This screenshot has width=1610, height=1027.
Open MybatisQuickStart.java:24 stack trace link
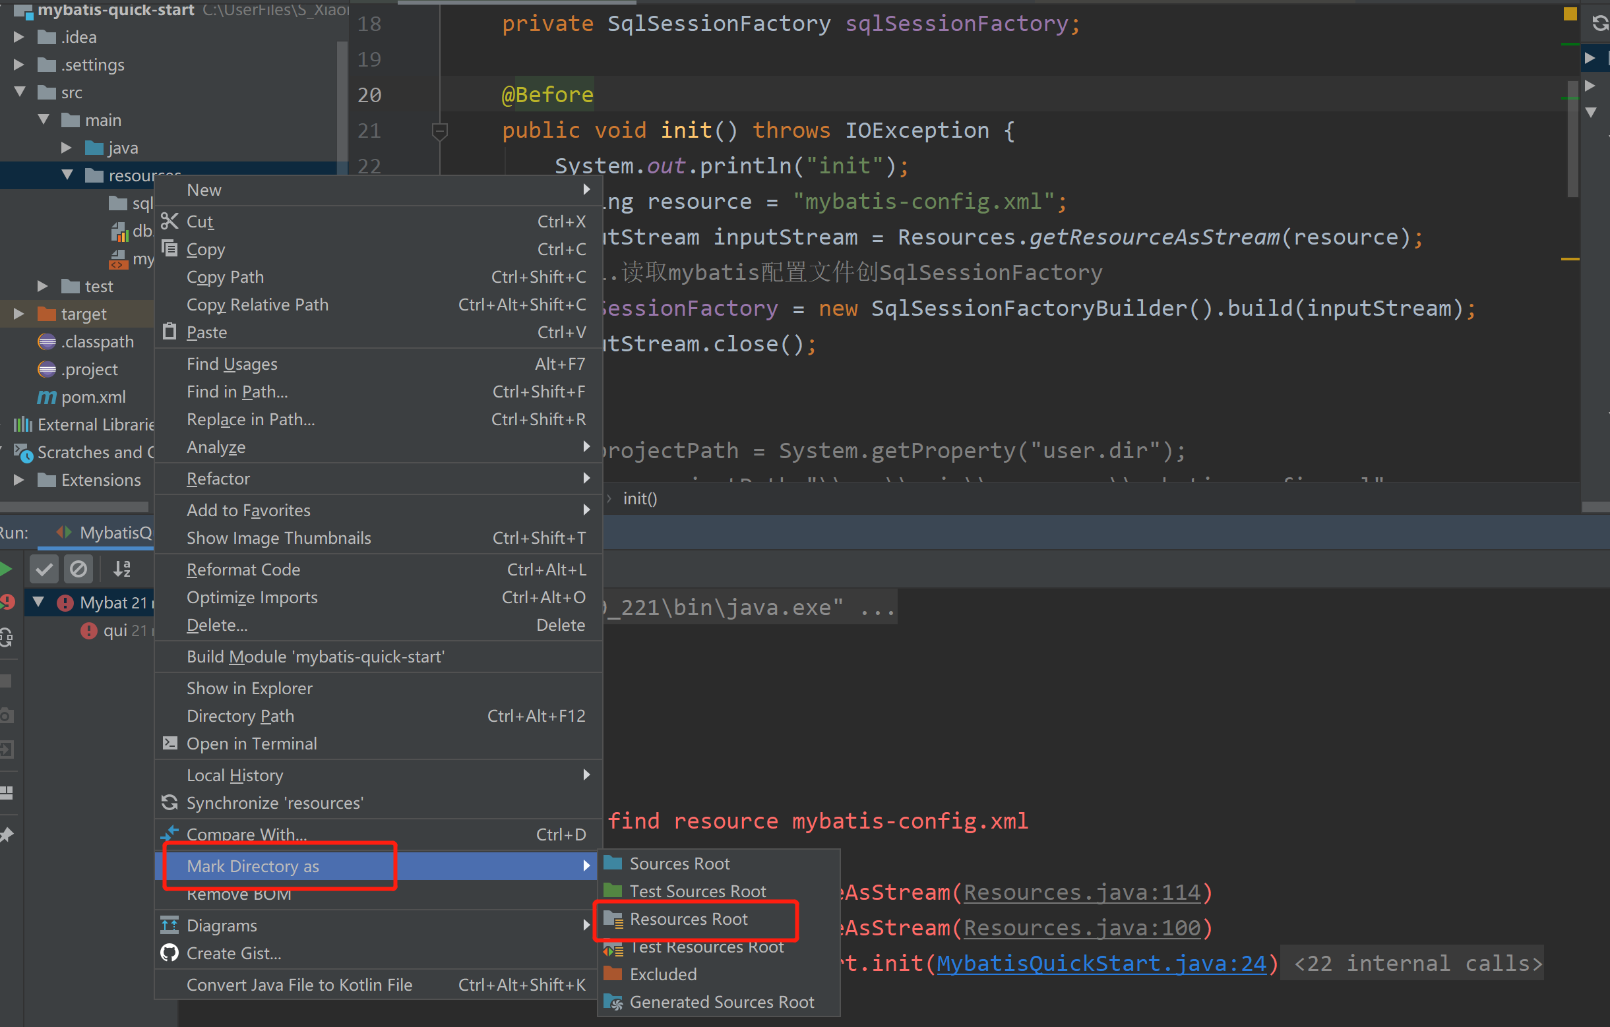[x=1101, y=963]
